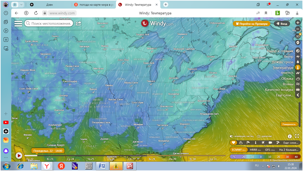Show reported temperatures thermometer icon in bottom bar
The height and width of the screenshot is (171, 303).
(x=256, y=142)
